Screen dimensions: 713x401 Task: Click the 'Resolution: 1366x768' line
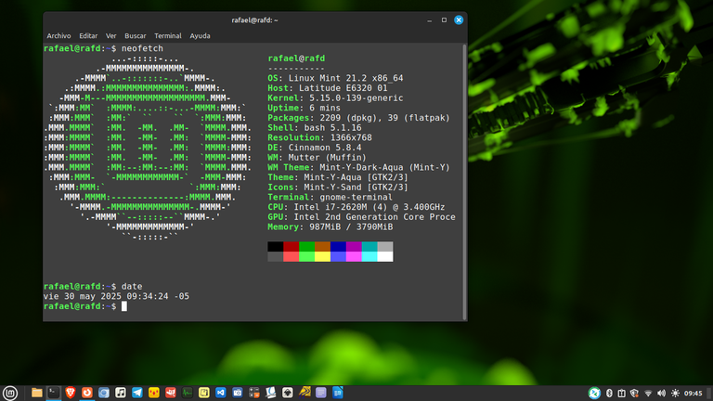coord(319,137)
